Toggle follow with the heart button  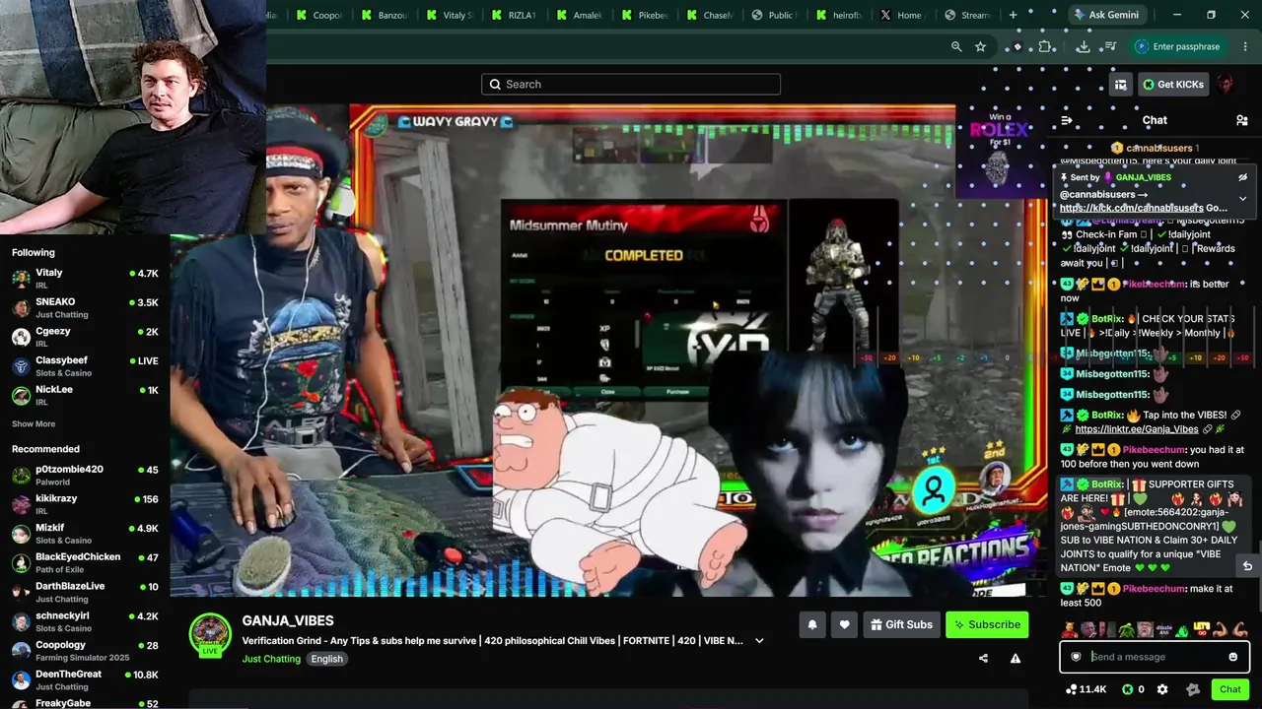844,624
